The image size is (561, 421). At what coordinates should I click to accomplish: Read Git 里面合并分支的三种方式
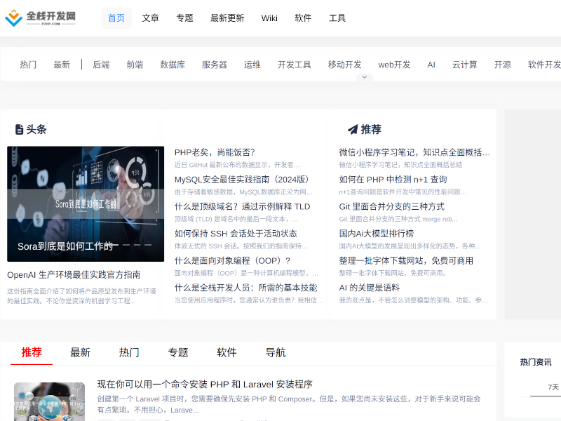(391, 206)
